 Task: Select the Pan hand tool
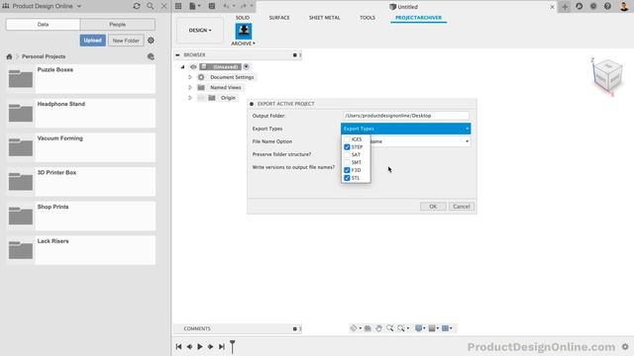pyautogui.click(x=378, y=328)
